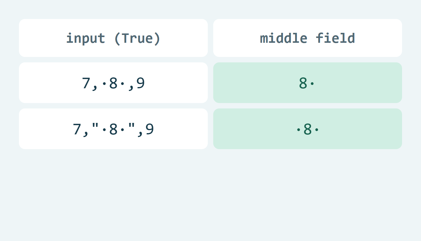
Task: Click the "middle field" header cell
Action: point(308,38)
